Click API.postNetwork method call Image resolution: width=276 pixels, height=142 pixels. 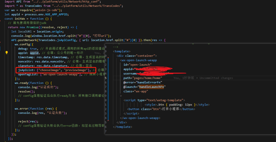(x=24, y=40)
